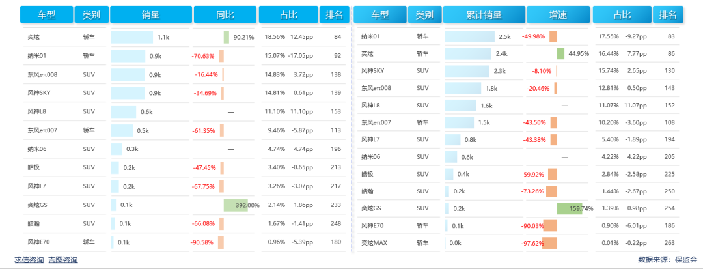Click the 求信咨询 link at bottom
Viewport: 703px width, 269px height.
pyautogui.click(x=29, y=260)
